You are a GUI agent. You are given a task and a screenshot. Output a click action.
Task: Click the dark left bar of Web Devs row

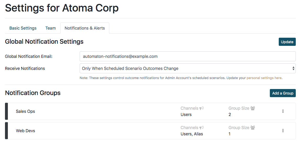tap(7, 131)
